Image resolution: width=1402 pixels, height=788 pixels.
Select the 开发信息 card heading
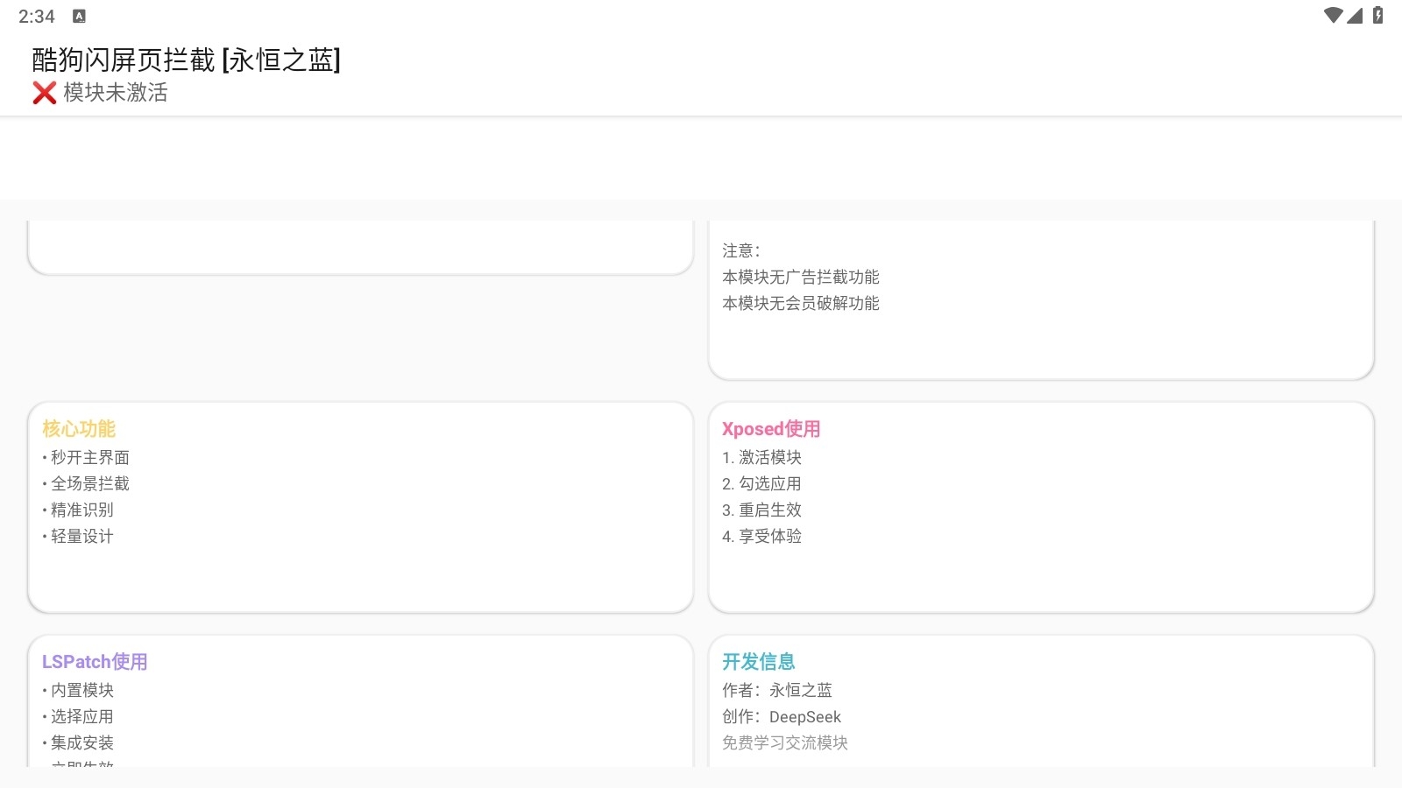point(759,662)
